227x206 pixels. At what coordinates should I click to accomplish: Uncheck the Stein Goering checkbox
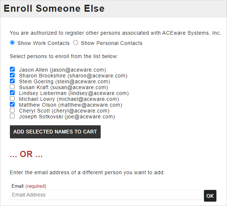(12, 81)
